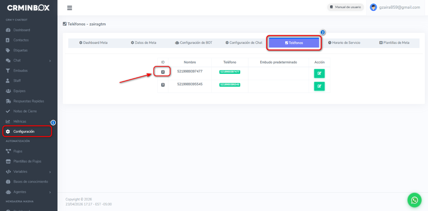Expand the Variables submenu
Image resolution: width=428 pixels, height=211 pixels.
pos(28,172)
